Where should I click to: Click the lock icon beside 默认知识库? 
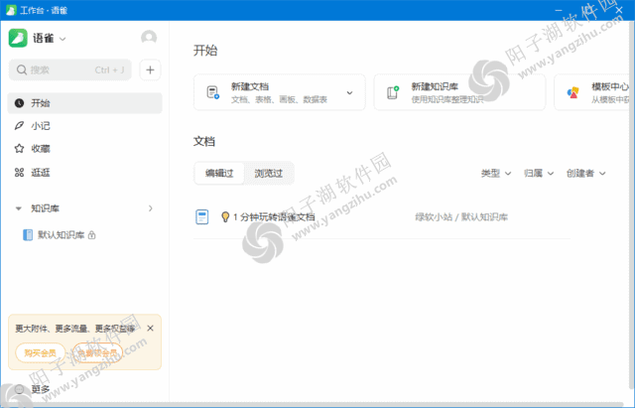tap(92, 235)
